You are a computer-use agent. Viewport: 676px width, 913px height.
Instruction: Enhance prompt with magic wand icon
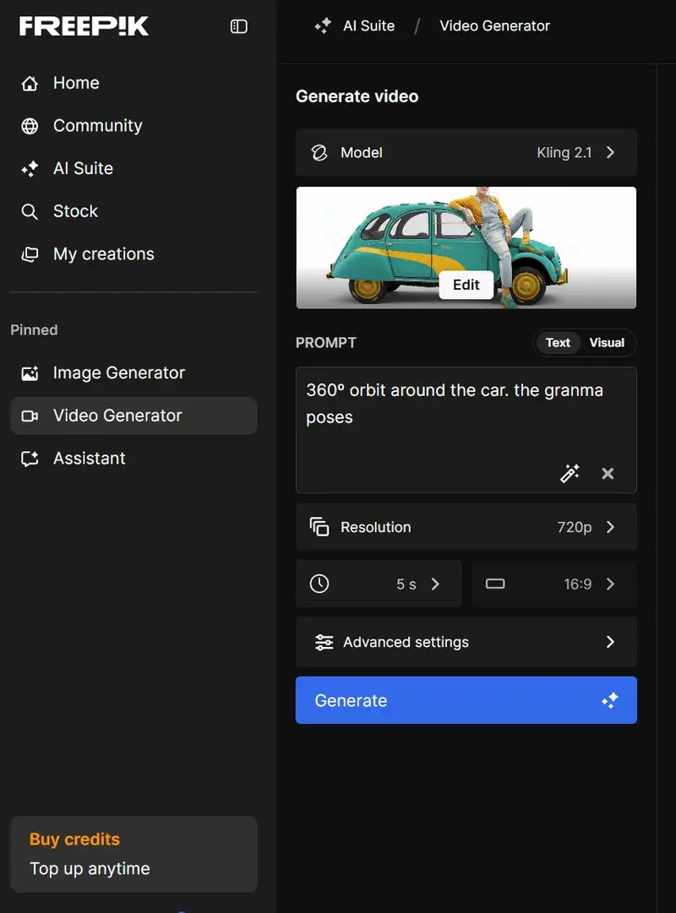click(570, 473)
